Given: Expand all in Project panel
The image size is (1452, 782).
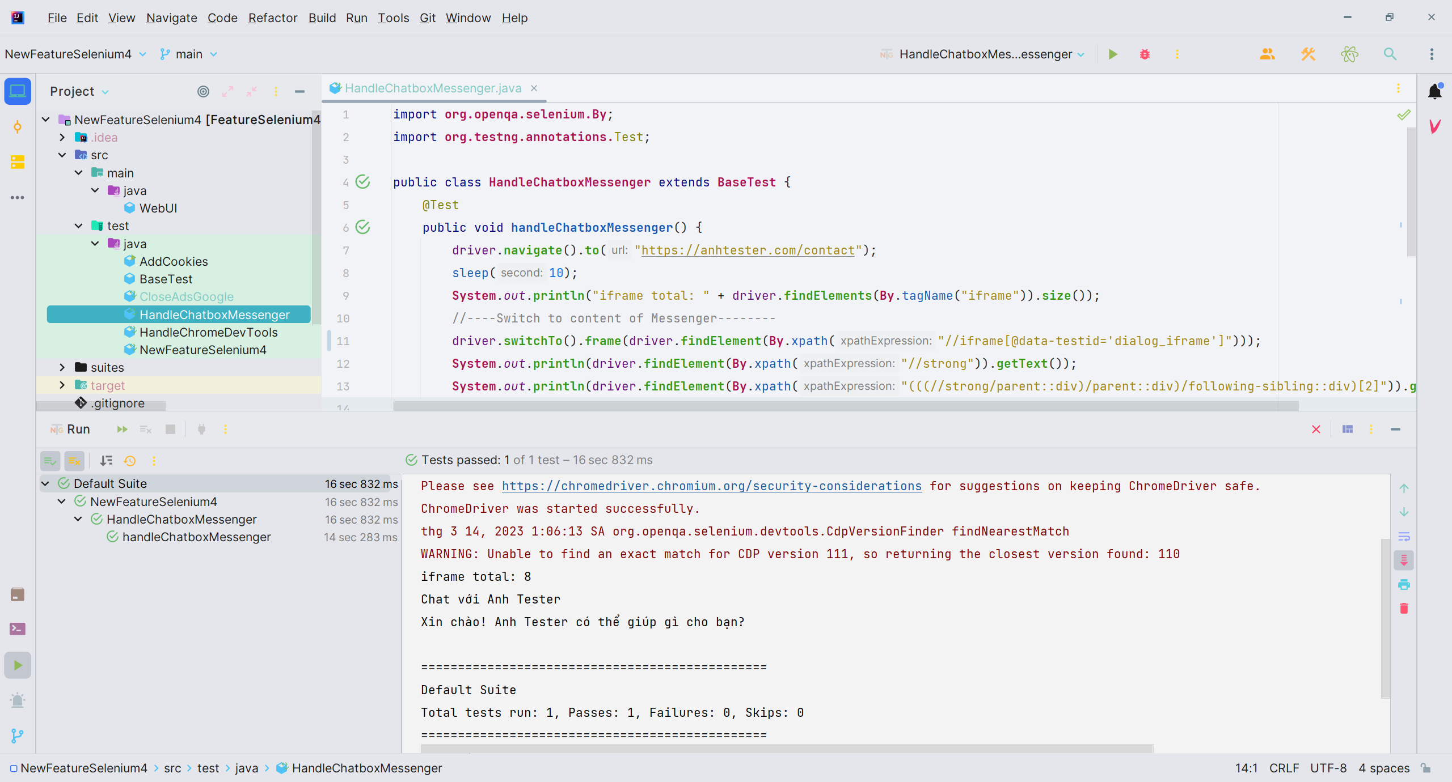Looking at the screenshot, I should [x=227, y=91].
